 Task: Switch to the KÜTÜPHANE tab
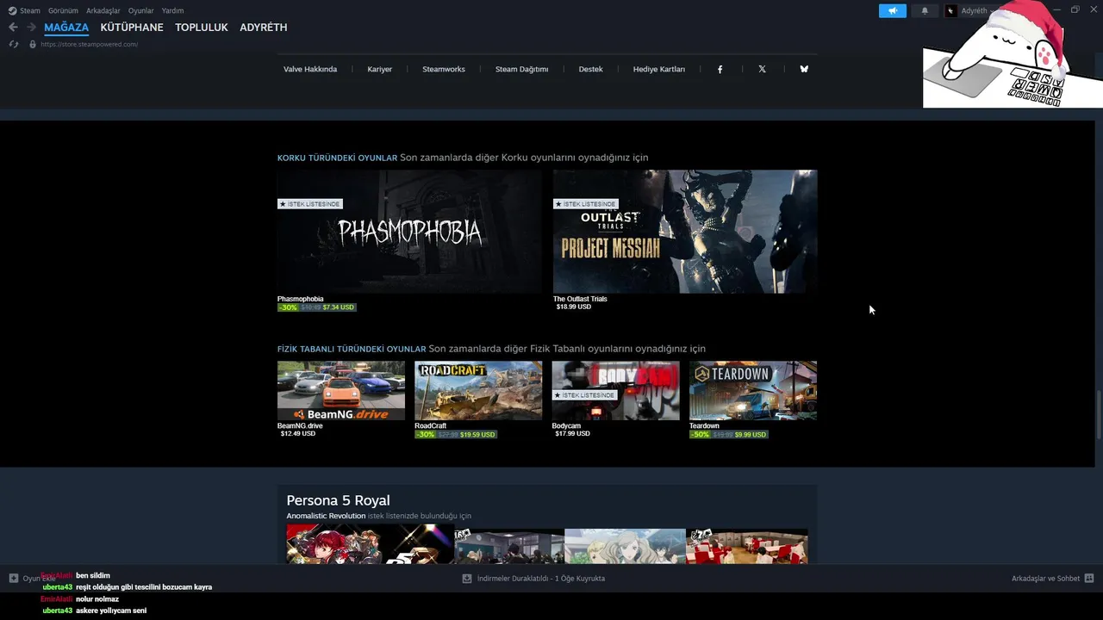click(132, 28)
